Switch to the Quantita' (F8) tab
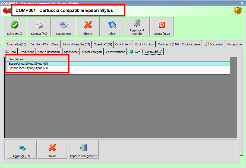 [x=103, y=44]
